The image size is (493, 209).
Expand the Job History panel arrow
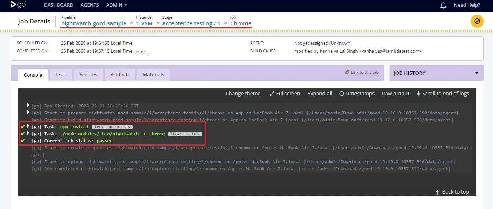(x=477, y=73)
